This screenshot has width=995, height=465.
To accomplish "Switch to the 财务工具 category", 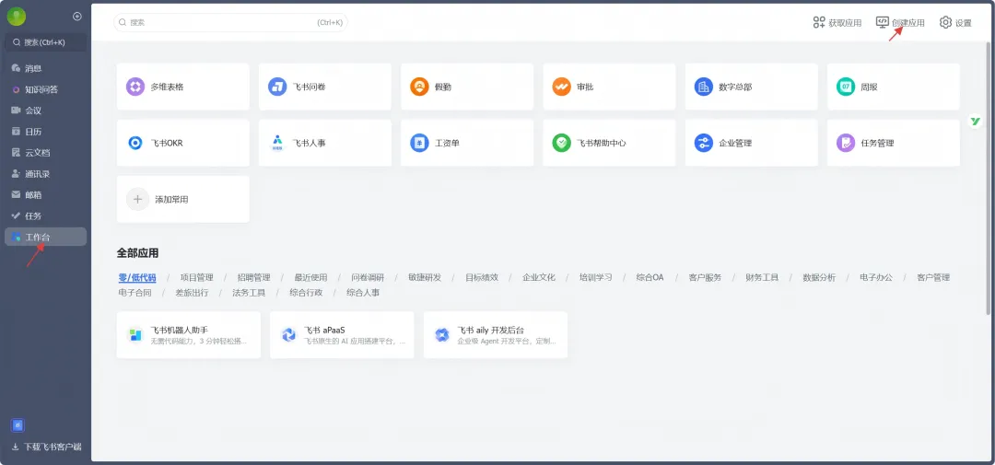I will [x=762, y=277].
